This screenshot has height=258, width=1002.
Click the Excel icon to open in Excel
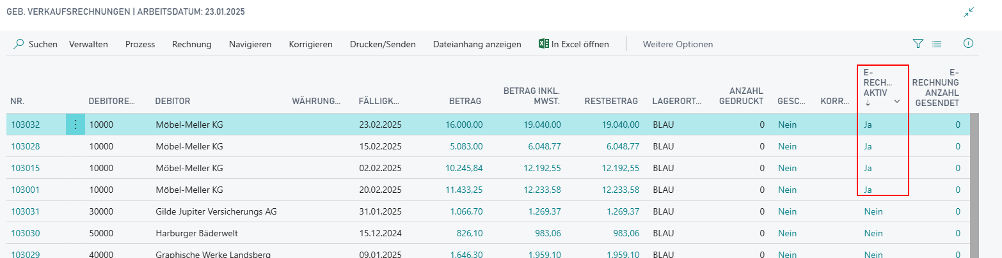click(543, 44)
